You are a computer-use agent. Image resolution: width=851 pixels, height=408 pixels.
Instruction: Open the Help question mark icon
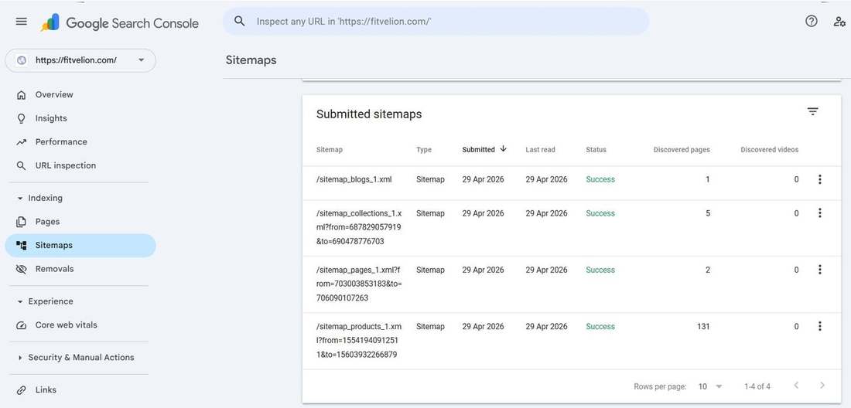[x=811, y=21]
